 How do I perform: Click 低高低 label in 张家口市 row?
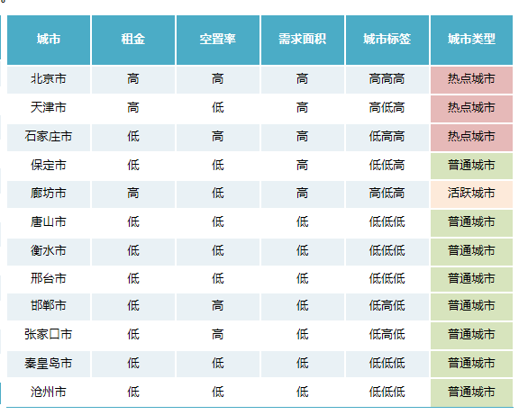[x=387, y=335]
